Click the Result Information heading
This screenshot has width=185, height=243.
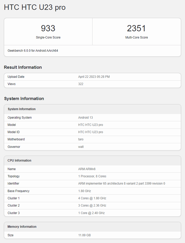point(23,67)
